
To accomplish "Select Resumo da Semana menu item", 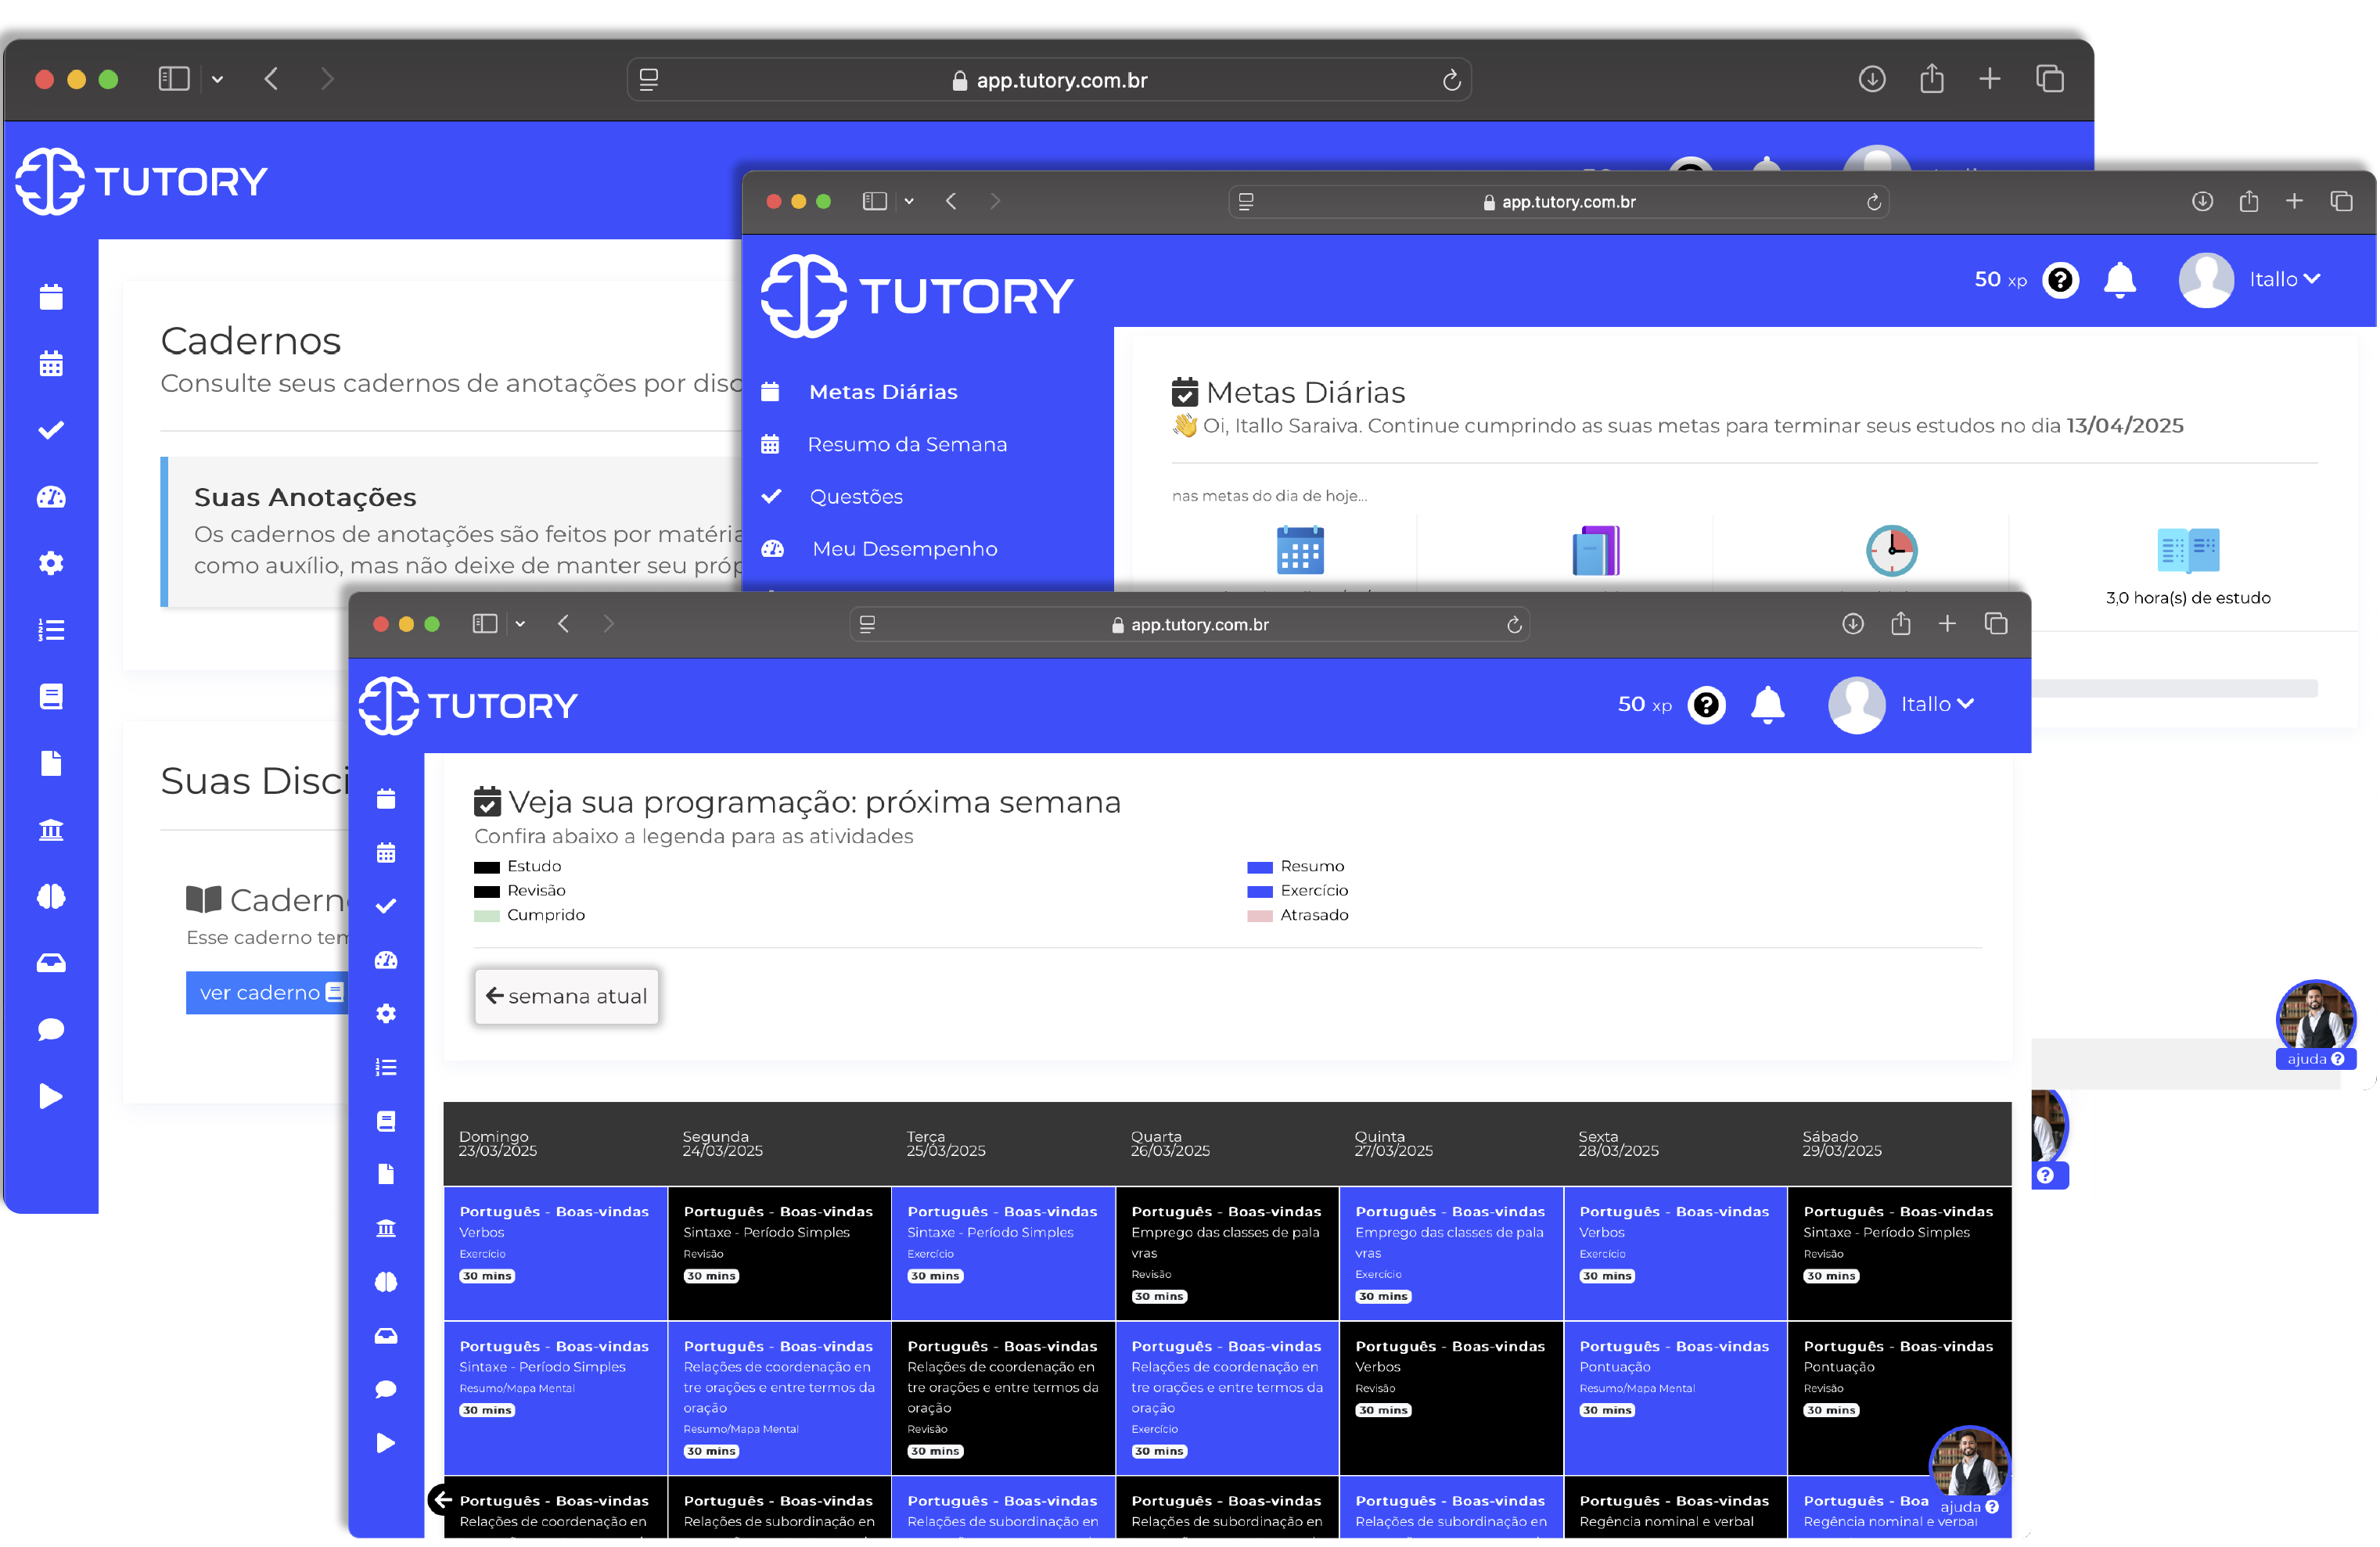I will pyautogui.click(x=906, y=443).
